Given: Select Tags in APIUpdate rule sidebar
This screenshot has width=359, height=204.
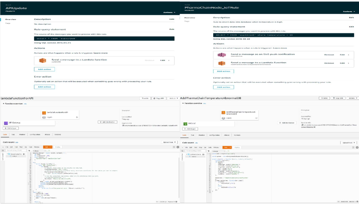Looking at the screenshot, I should click(x=8, y=23).
